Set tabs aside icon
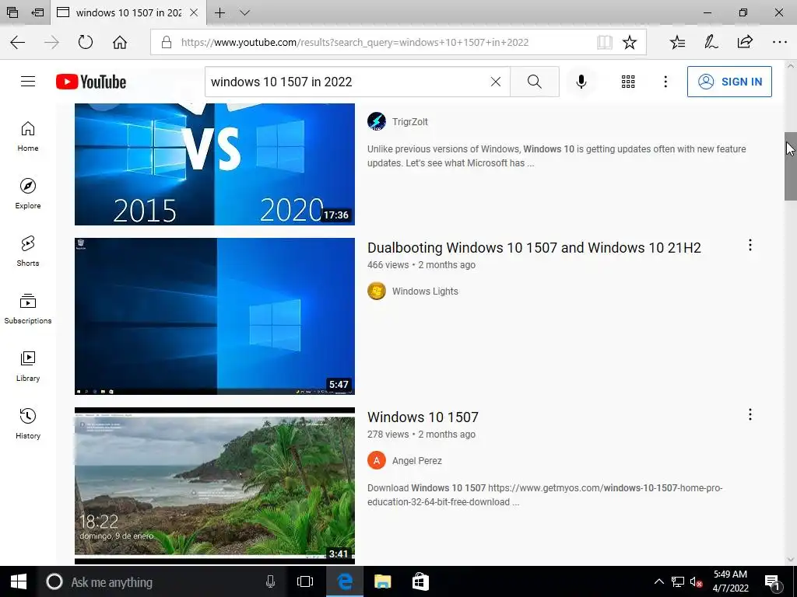 [37, 12]
